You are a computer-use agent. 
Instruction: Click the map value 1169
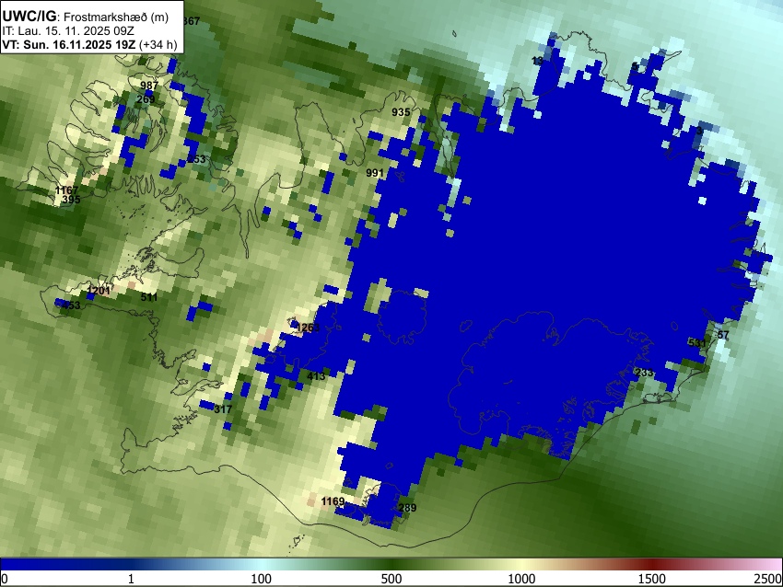tap(333, 501)
